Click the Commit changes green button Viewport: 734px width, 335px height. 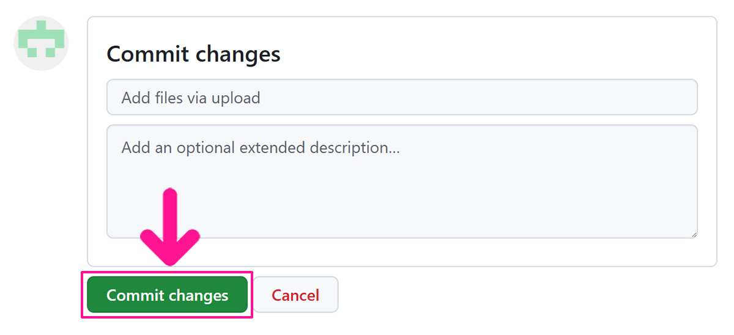(167, 295)
